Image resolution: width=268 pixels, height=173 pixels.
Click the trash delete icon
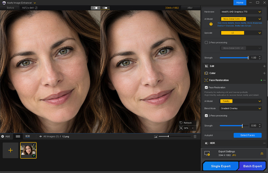(195, 136)
